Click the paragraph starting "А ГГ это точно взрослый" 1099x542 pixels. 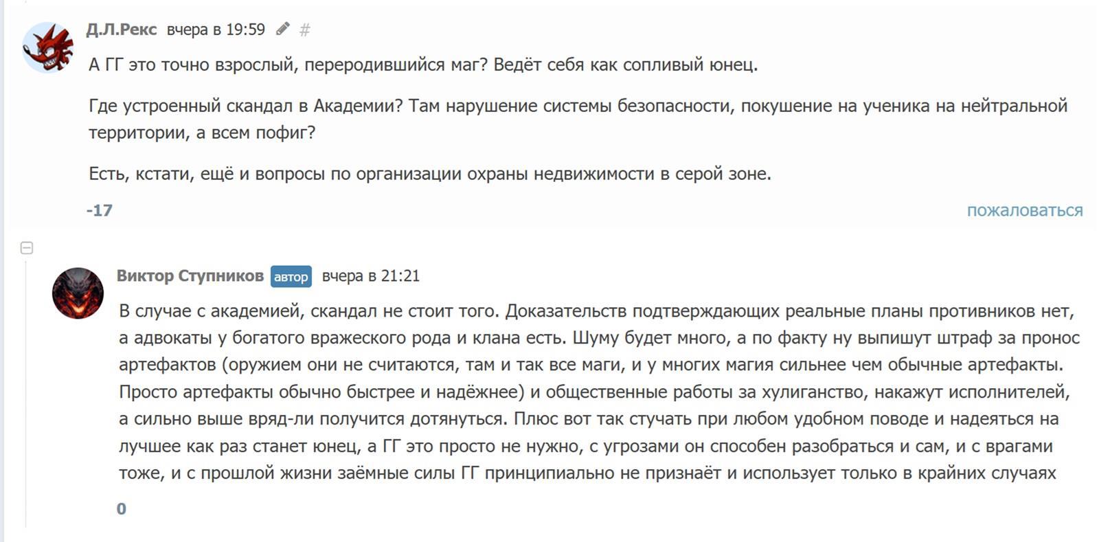tap(422, 65)
